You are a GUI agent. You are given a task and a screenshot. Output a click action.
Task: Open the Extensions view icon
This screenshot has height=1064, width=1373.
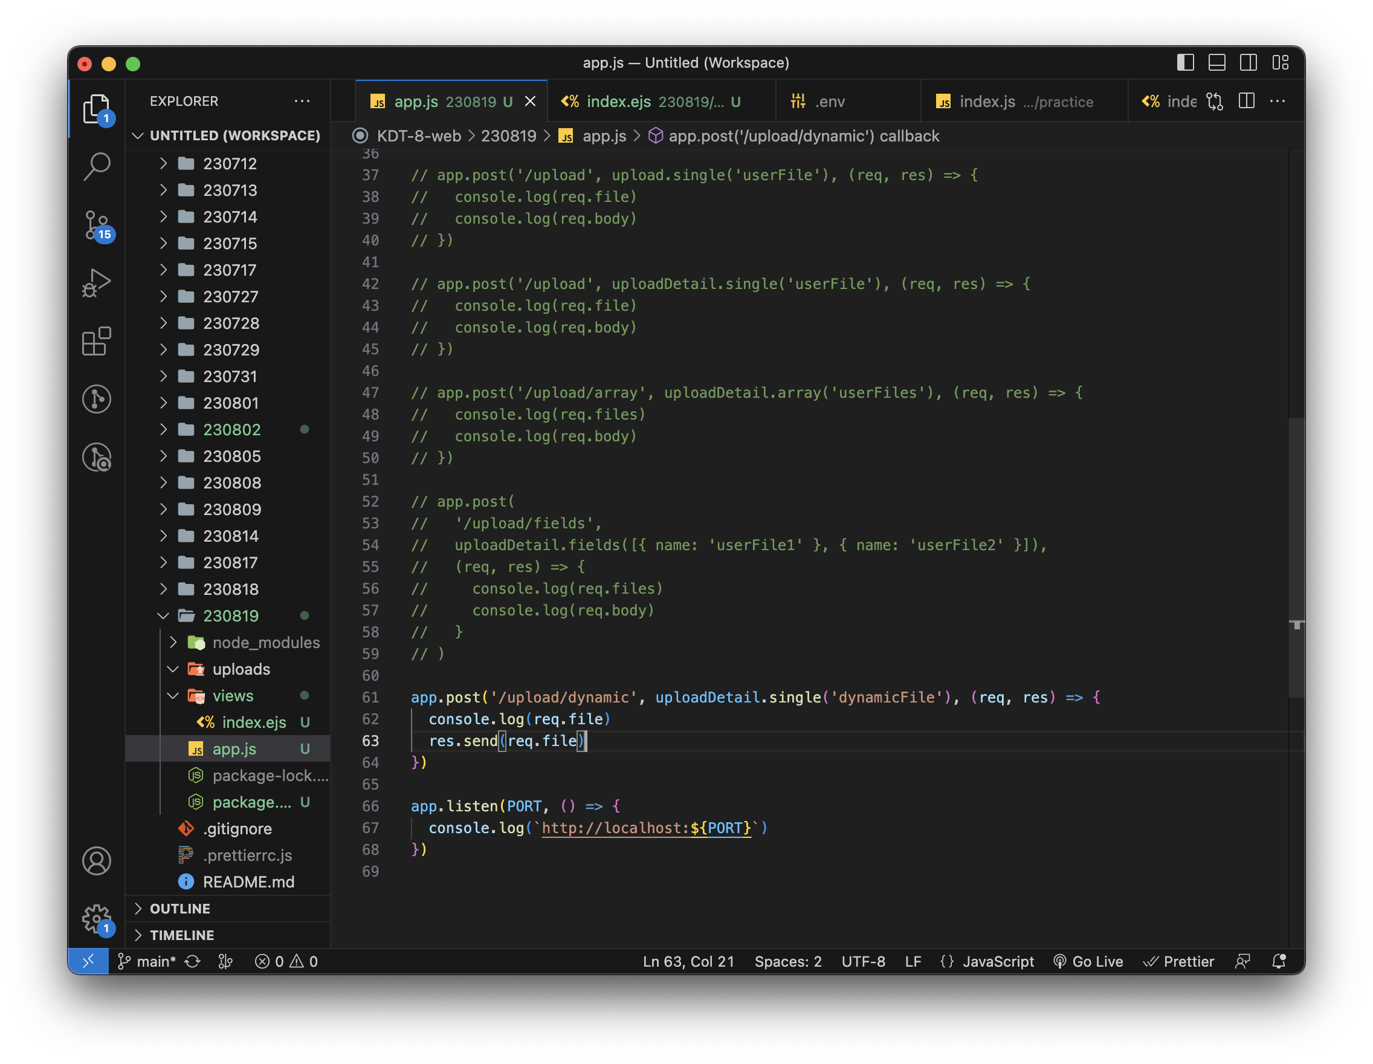click(x=96, y=342)
